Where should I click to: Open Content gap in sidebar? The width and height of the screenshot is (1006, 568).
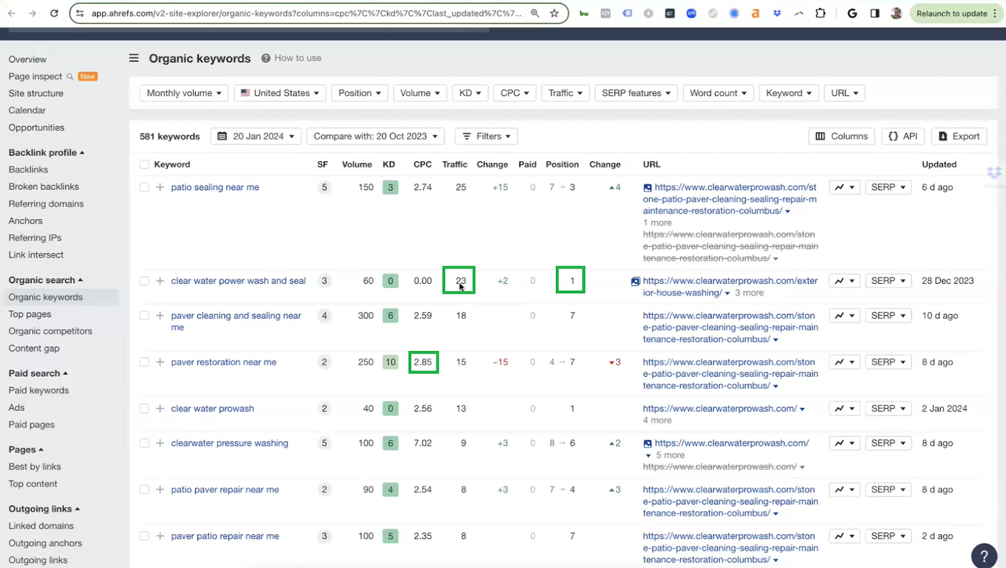coord(34,348)
